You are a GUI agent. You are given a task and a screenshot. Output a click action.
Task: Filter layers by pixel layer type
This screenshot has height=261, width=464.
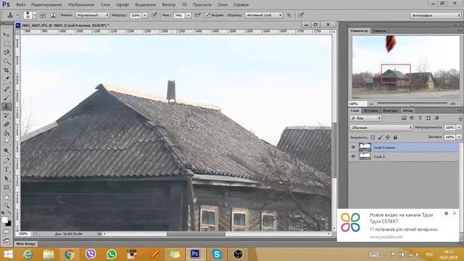point(404,118)
